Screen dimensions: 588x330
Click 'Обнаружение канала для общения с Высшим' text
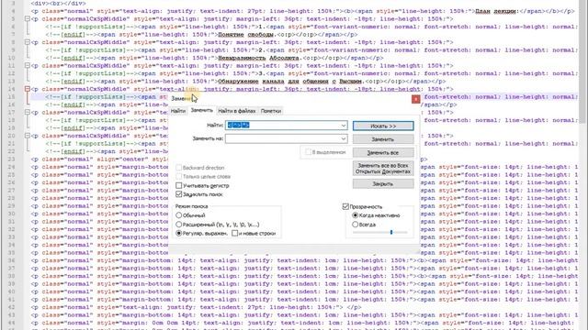(x=289, y=82)
